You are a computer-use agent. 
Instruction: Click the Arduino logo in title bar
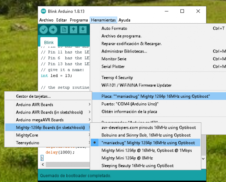43,11
